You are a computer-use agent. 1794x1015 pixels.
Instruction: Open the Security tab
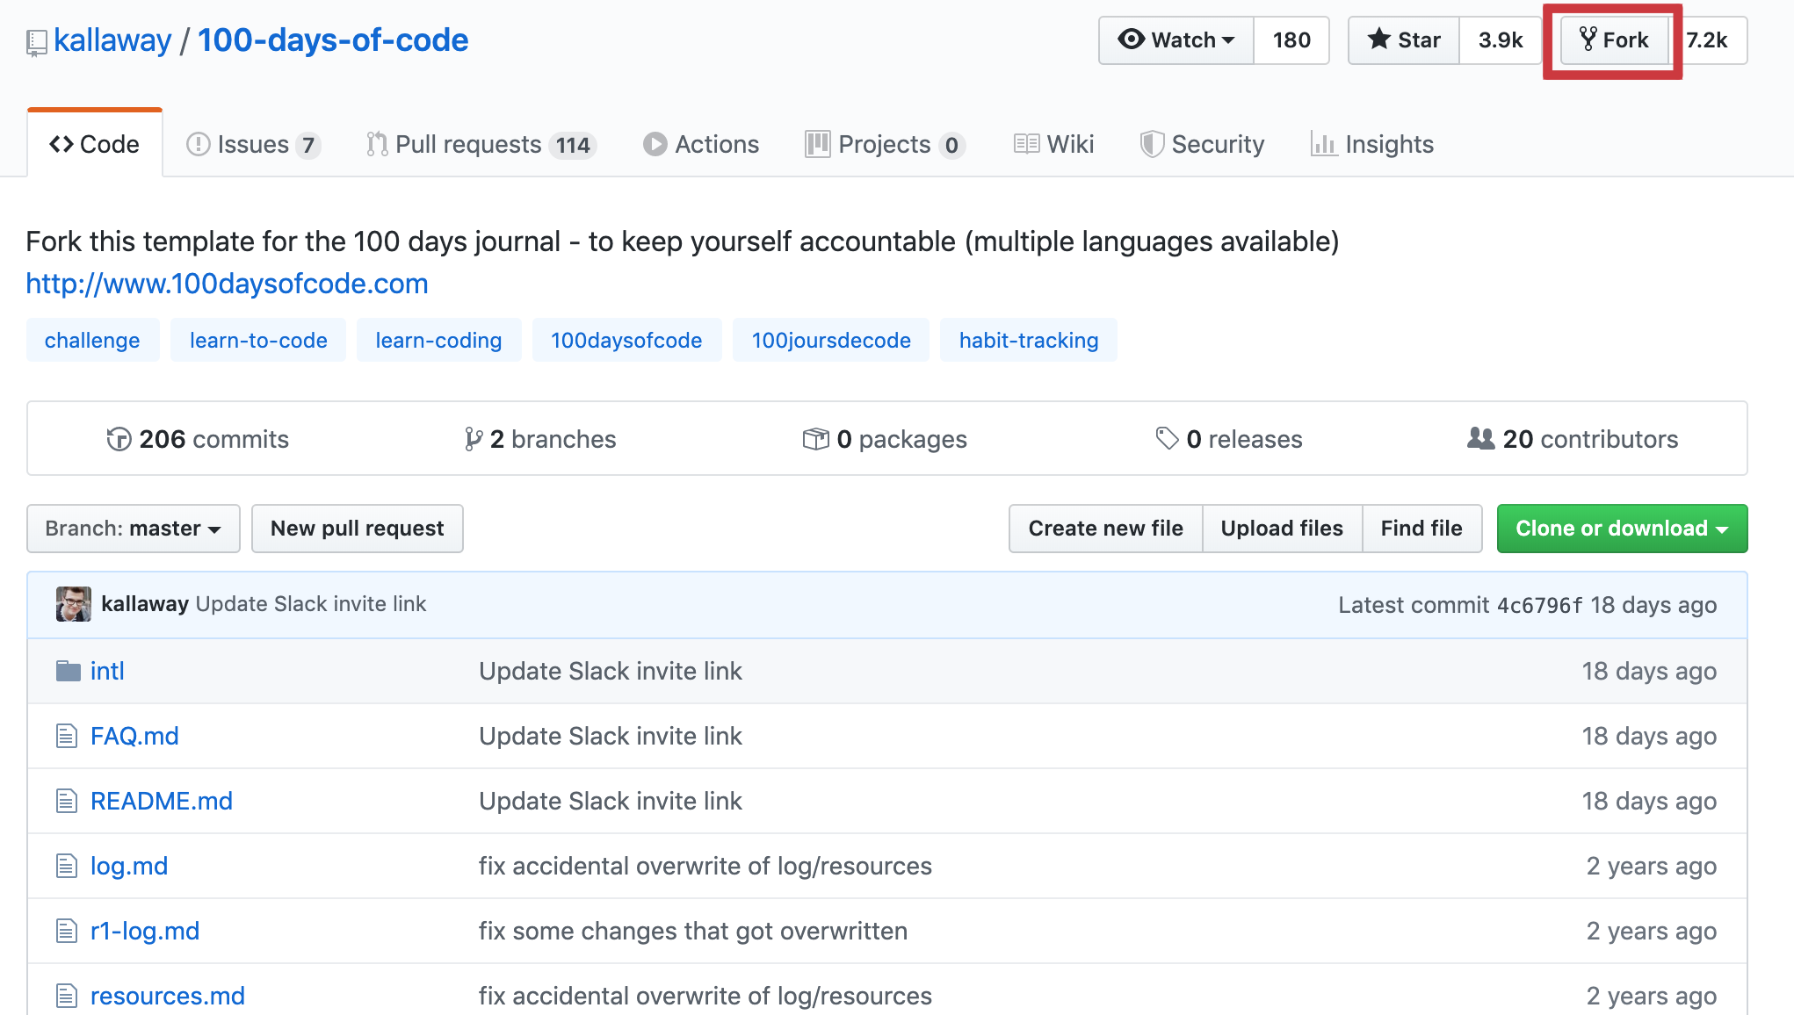[x=1202, y=144]
